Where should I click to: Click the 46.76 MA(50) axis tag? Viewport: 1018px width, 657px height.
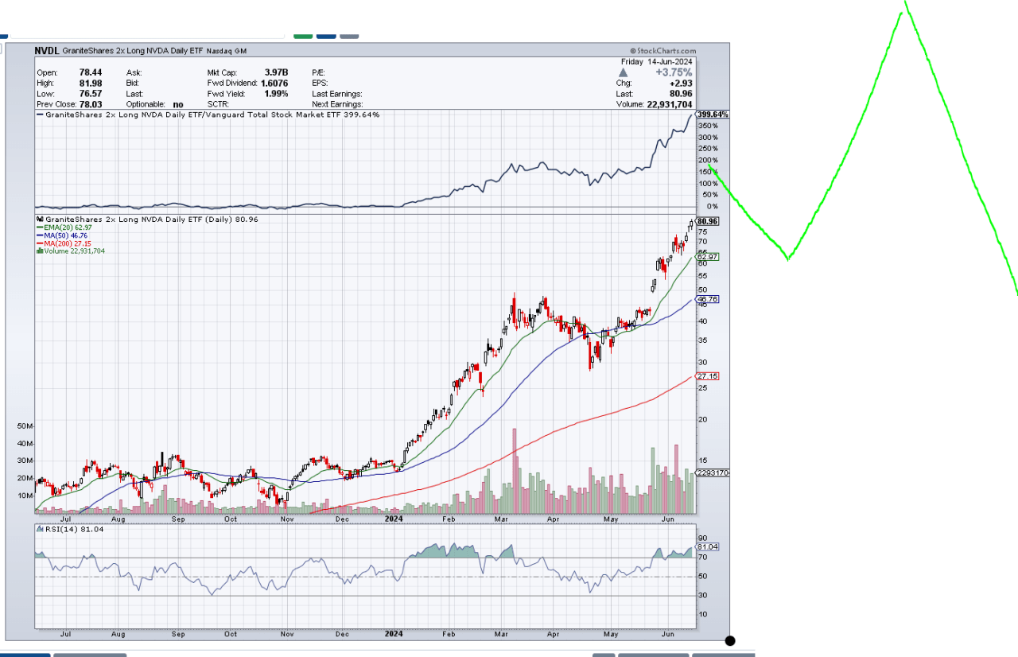(708, 299)
